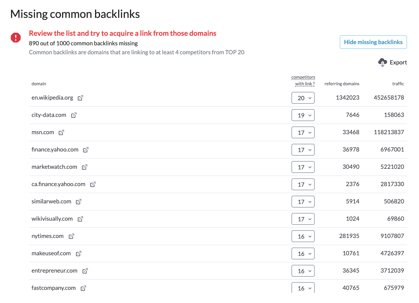Expand the competitors dropdown for en.wikipedia.org

tap(303, 98)
